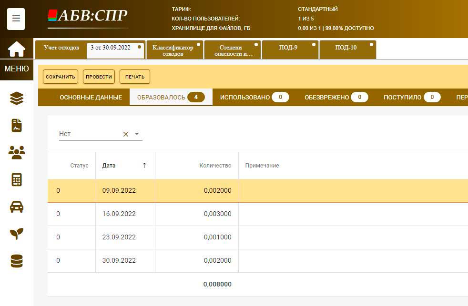The height and width of the screenshot is (306, 468).
Task: Open the document file sidebar icon
Action: click(17, 125)
